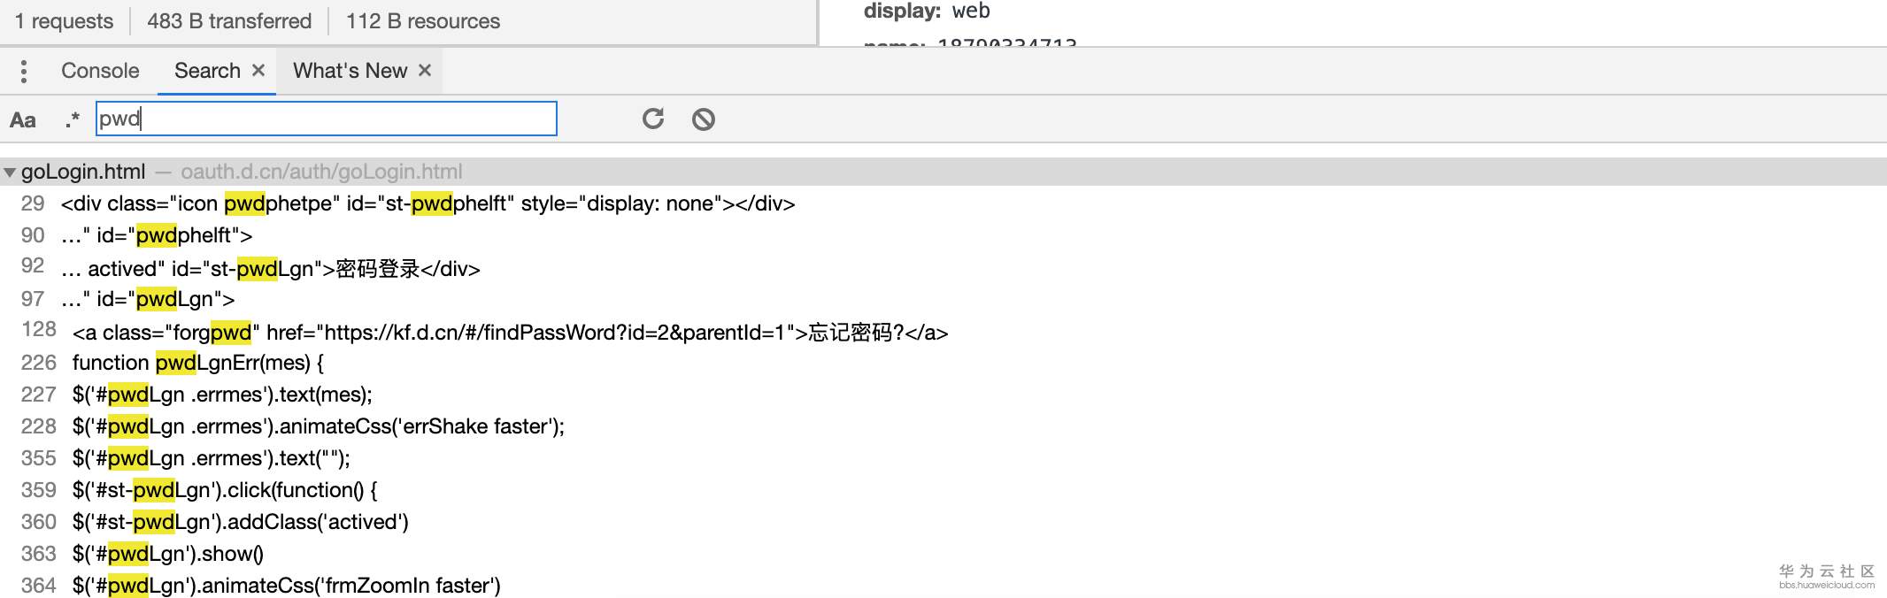Open result line 227 errmes text(mes)
This screenshot has height=598, width=1887.
[x=222, y=395]
